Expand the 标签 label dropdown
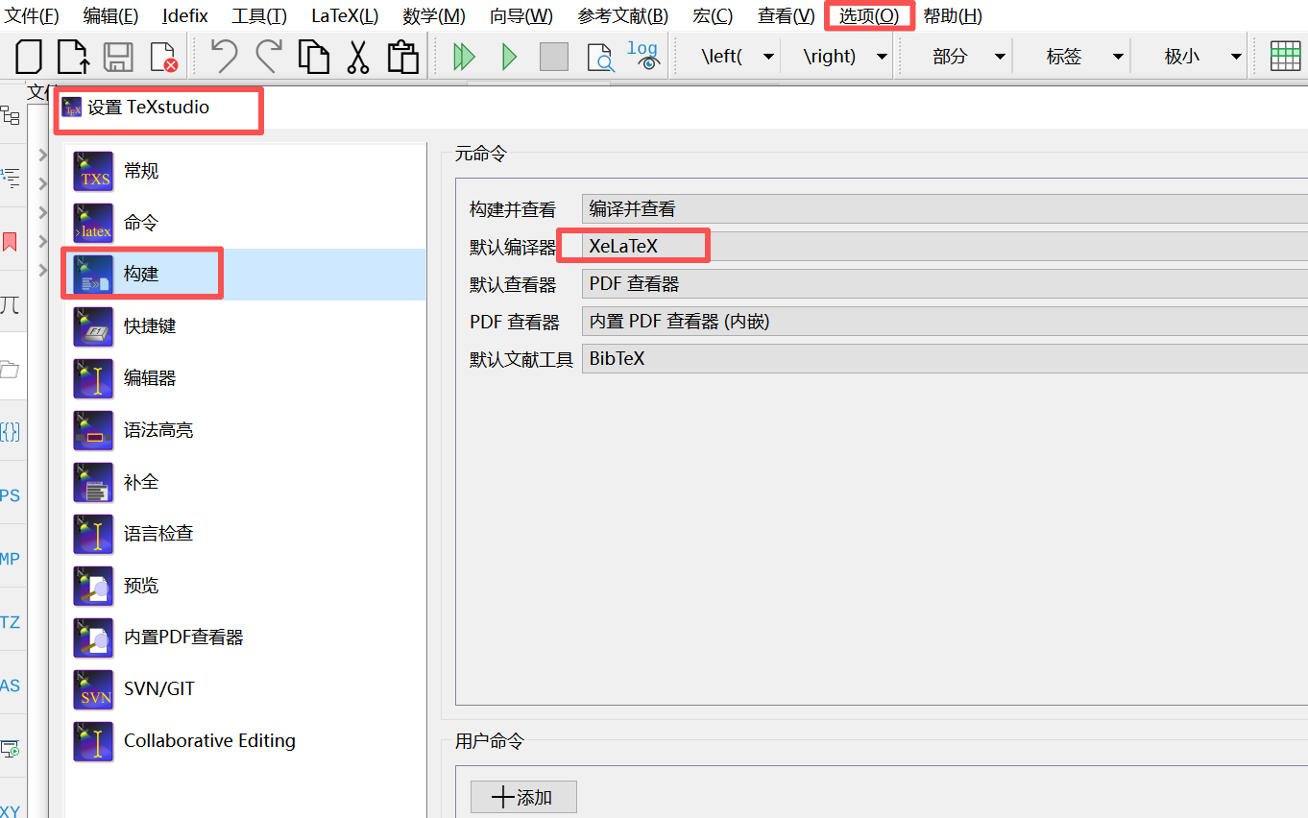 1118,57
